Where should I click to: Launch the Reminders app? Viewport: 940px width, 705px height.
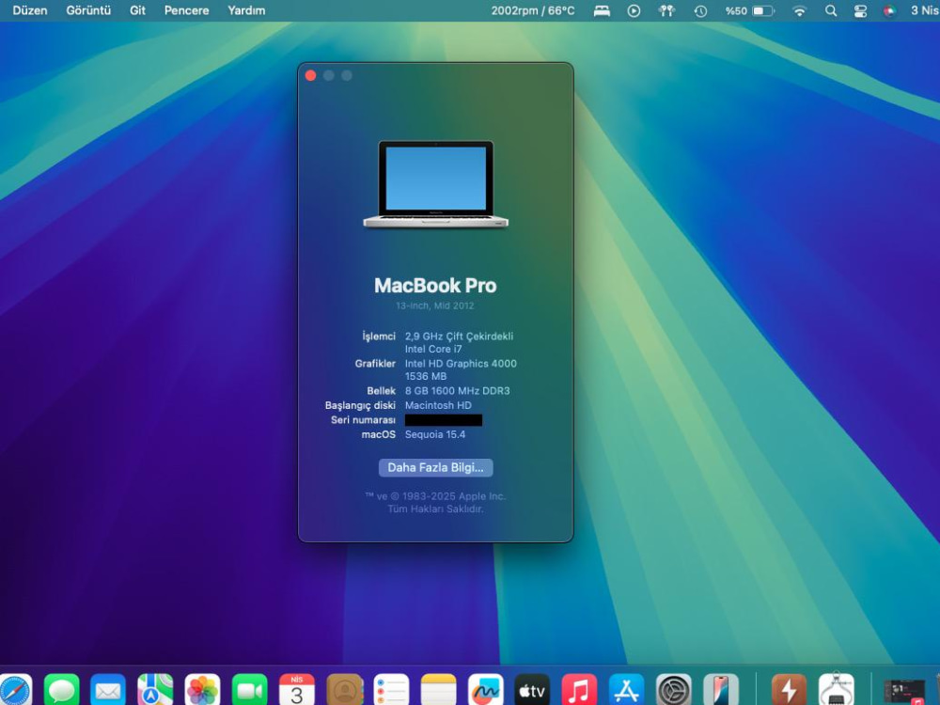[x=391, y=690]
